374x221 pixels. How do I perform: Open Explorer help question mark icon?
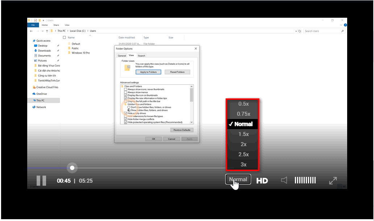pos(345,25)
